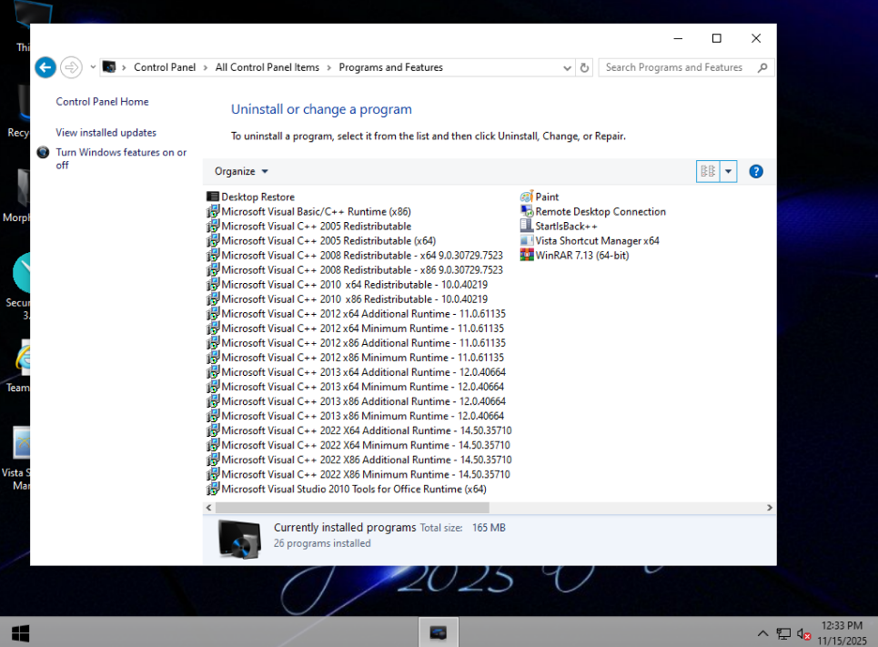Open the blue Help question mark

[756, 171]
